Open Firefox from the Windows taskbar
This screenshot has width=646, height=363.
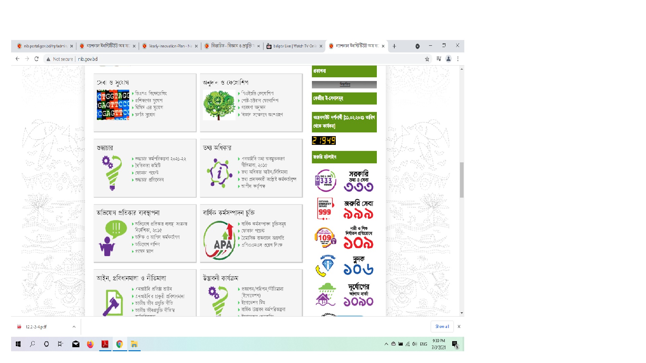coord(90,344)
